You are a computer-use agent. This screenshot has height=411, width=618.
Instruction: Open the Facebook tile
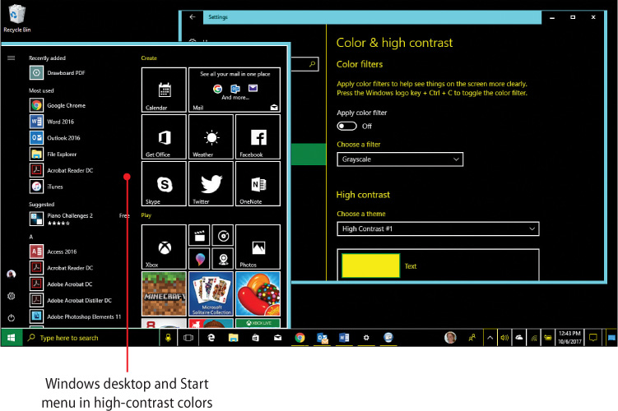pyautogui.click(x=258, y=137)
